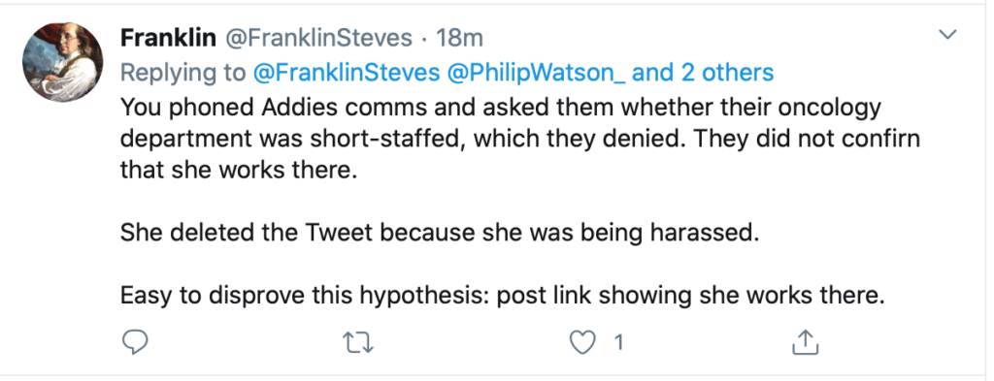Image resolution: width=994 pixels, height=381 pixels.
Task: Retweet this post using the retweet icon
Action: point(357,343)
